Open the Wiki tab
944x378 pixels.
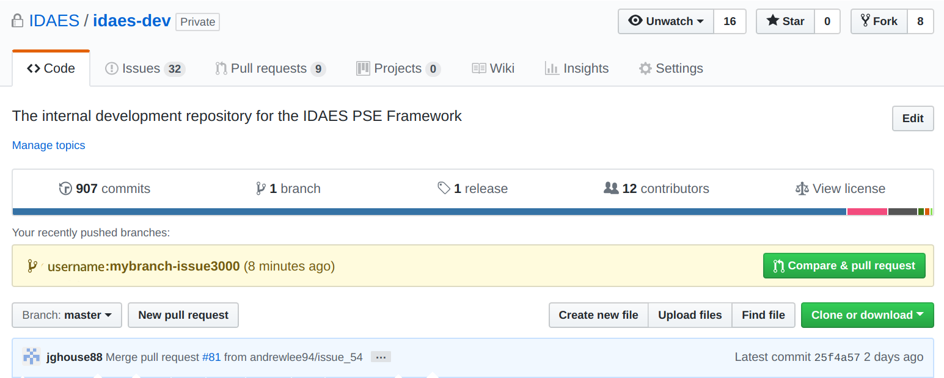tap(493, 68)
